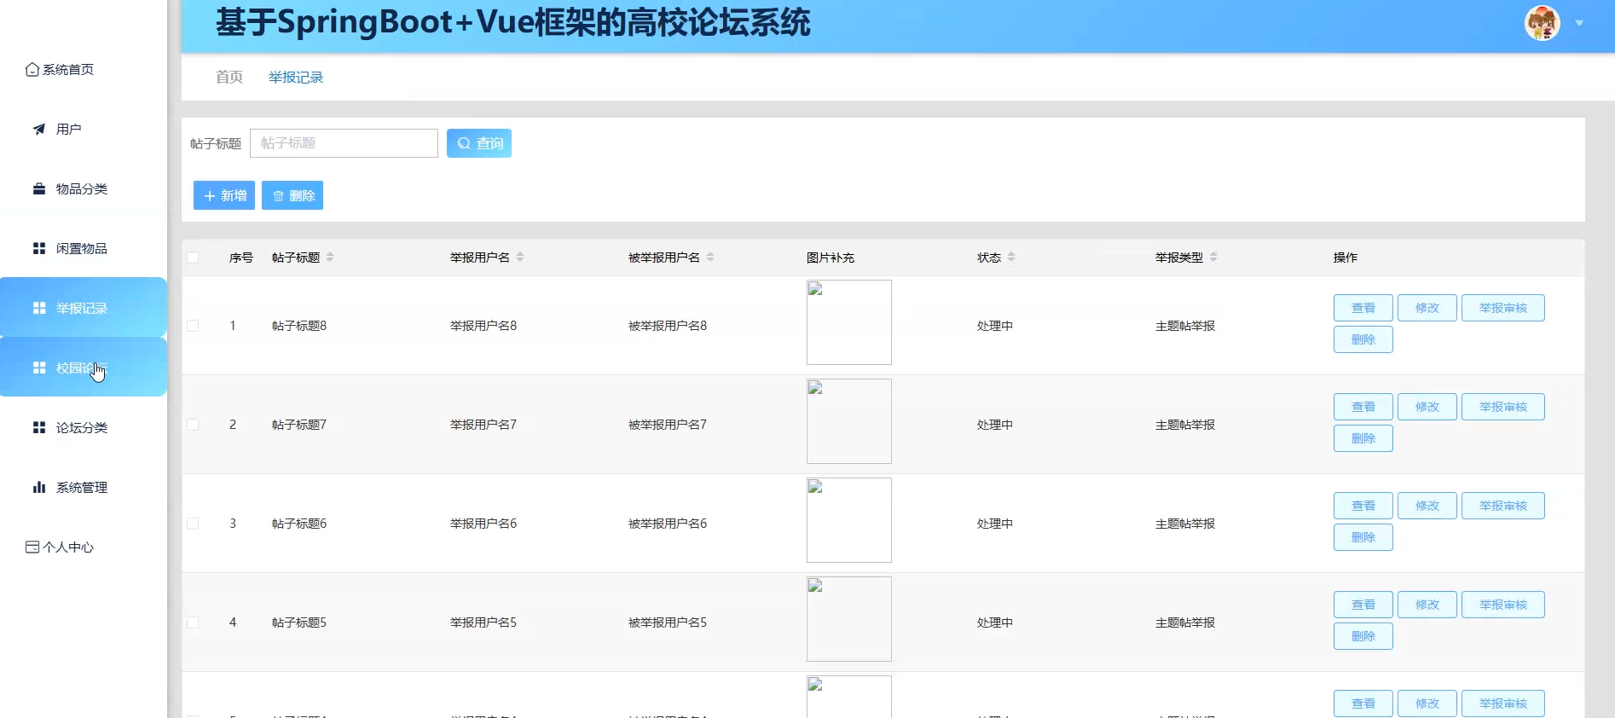The height and width of the screenshot is (718, 1615).
Task: Click 查看 for 帖子标题6 row
Action: [x=1363, y=506]
